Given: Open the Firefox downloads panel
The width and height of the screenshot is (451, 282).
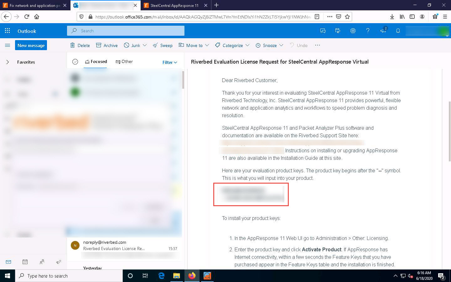Looking at the screenshot, I should pos(392,17).
